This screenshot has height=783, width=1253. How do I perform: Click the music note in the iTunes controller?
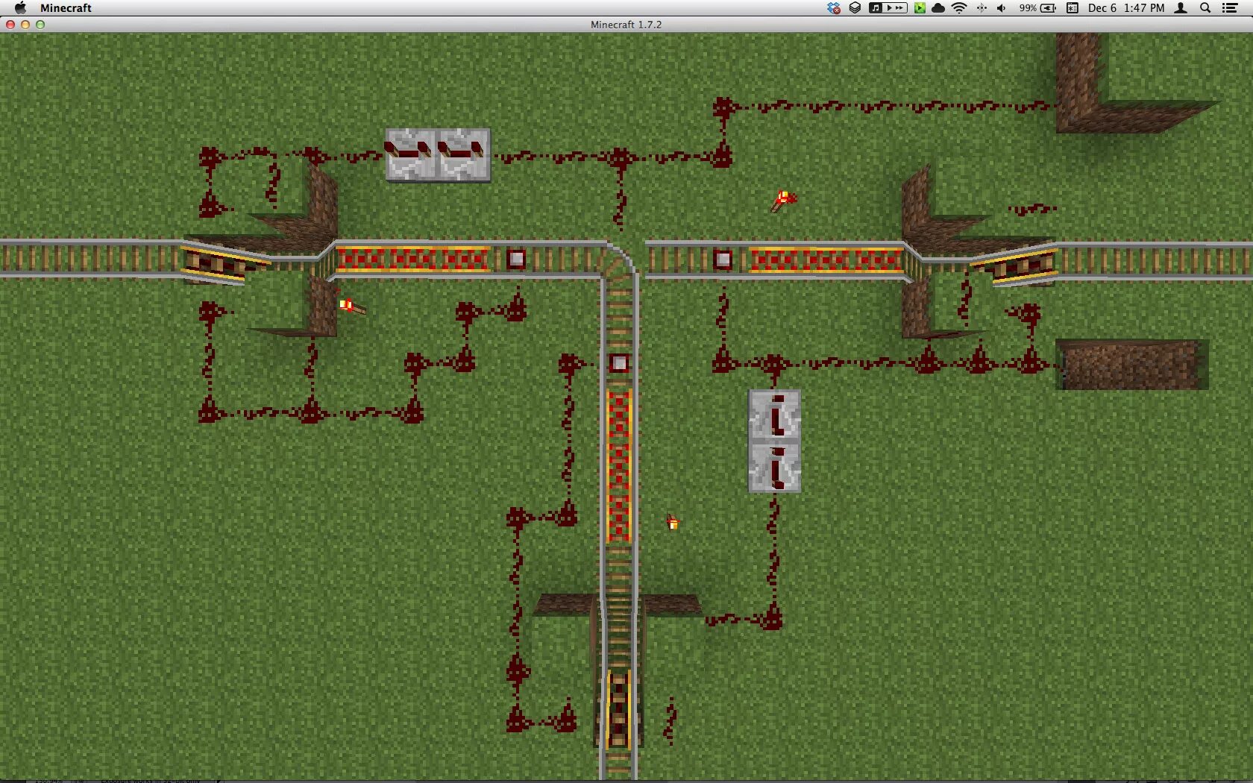point(876,7)
